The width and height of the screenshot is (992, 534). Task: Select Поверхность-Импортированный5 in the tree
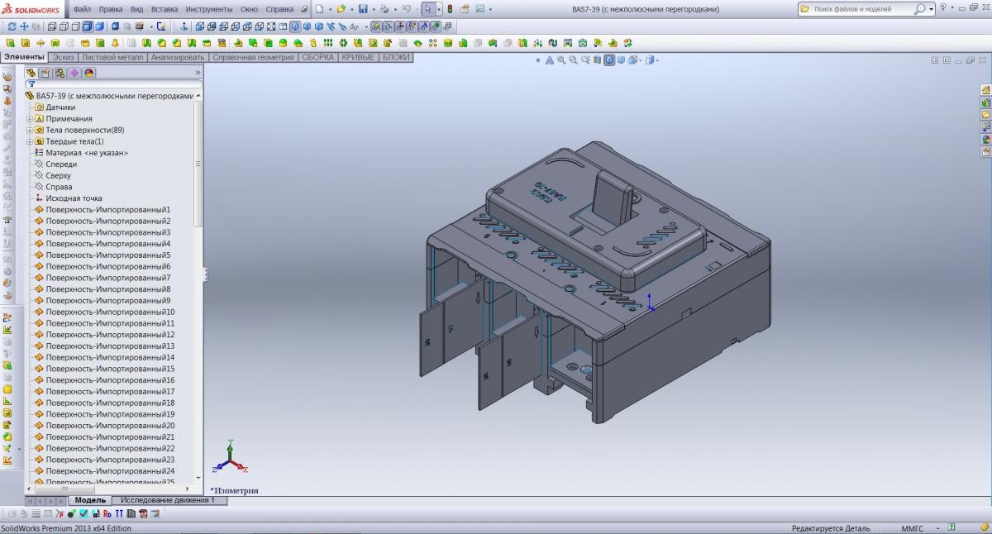108,255
